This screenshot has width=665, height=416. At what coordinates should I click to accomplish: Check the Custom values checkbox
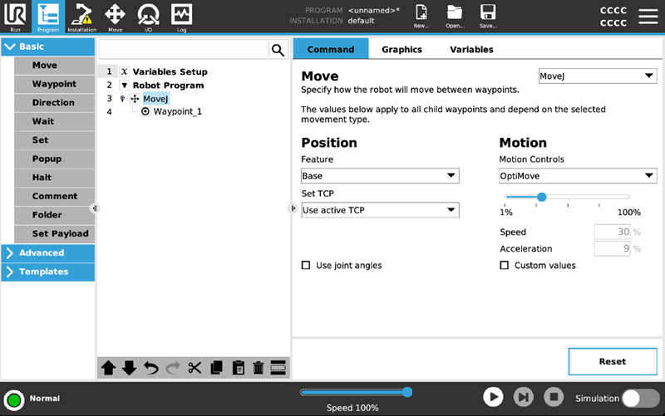[505, 266]
